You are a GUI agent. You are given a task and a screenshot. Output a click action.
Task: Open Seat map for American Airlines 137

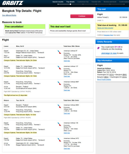pos(67,76)
